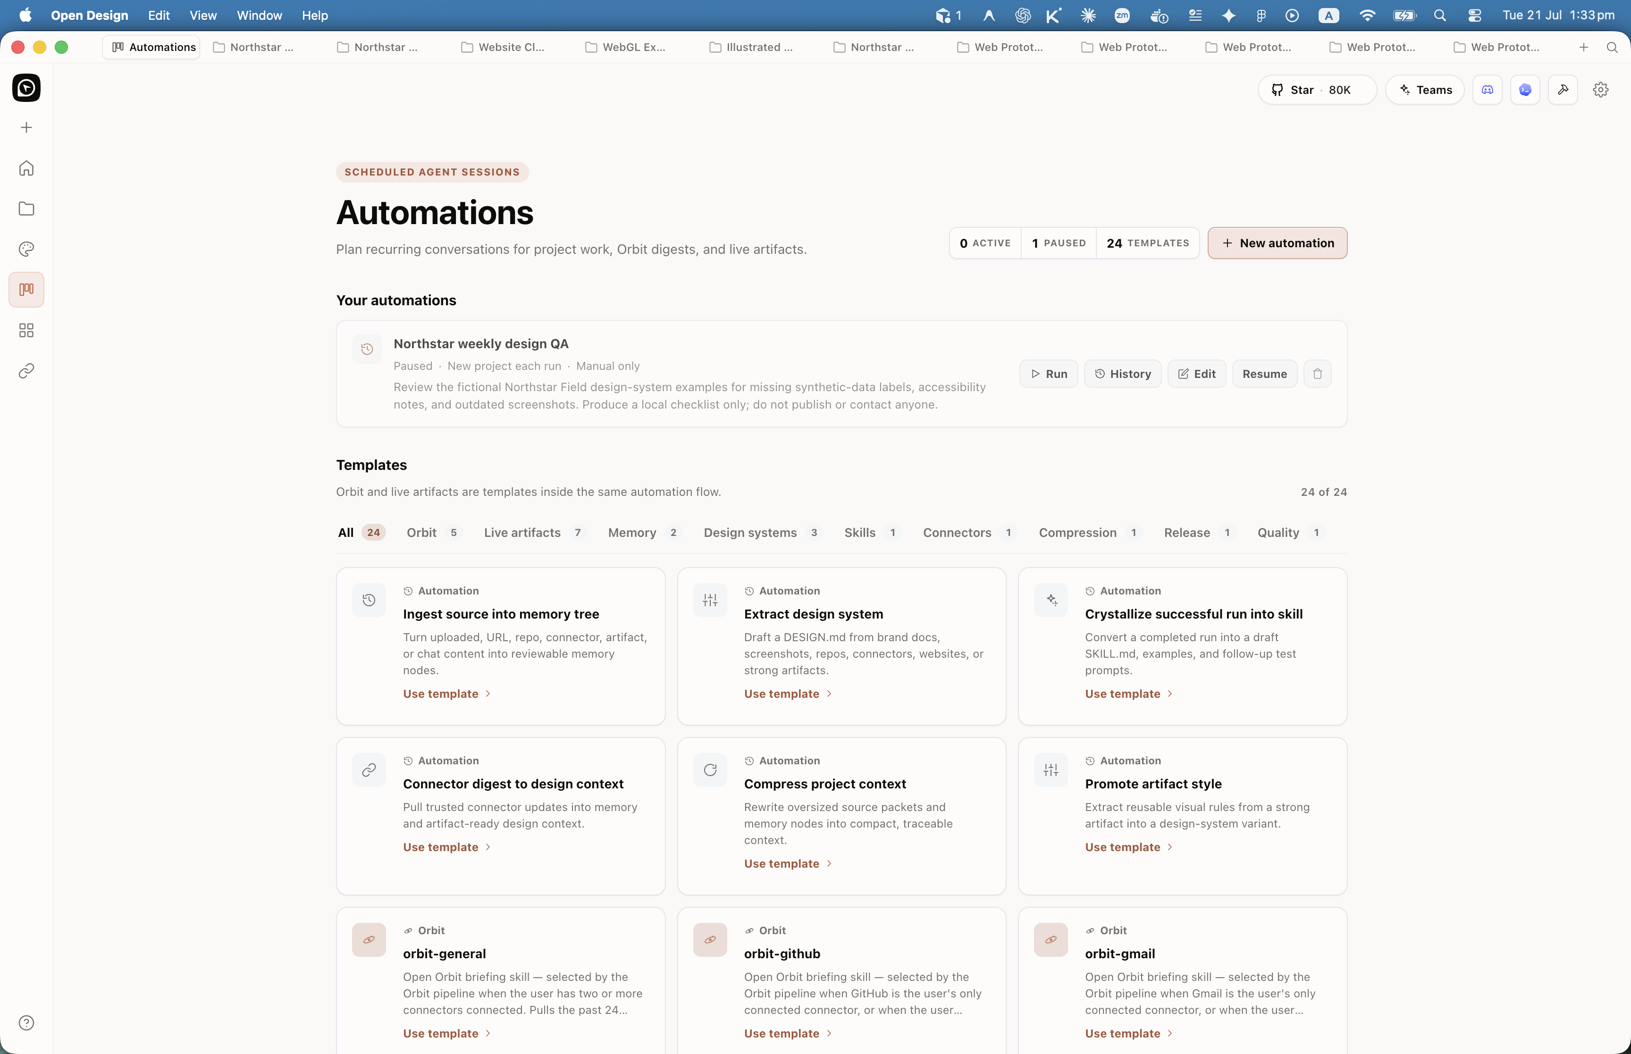This screenshot has width=1631, height=1054.
Task: Click the orbit-gmail planet icon
Action: tap(1051, 940)
